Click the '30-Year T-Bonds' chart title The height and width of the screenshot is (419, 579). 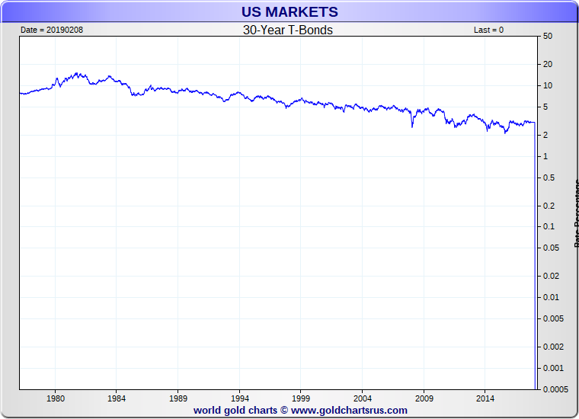pos(288,30)
